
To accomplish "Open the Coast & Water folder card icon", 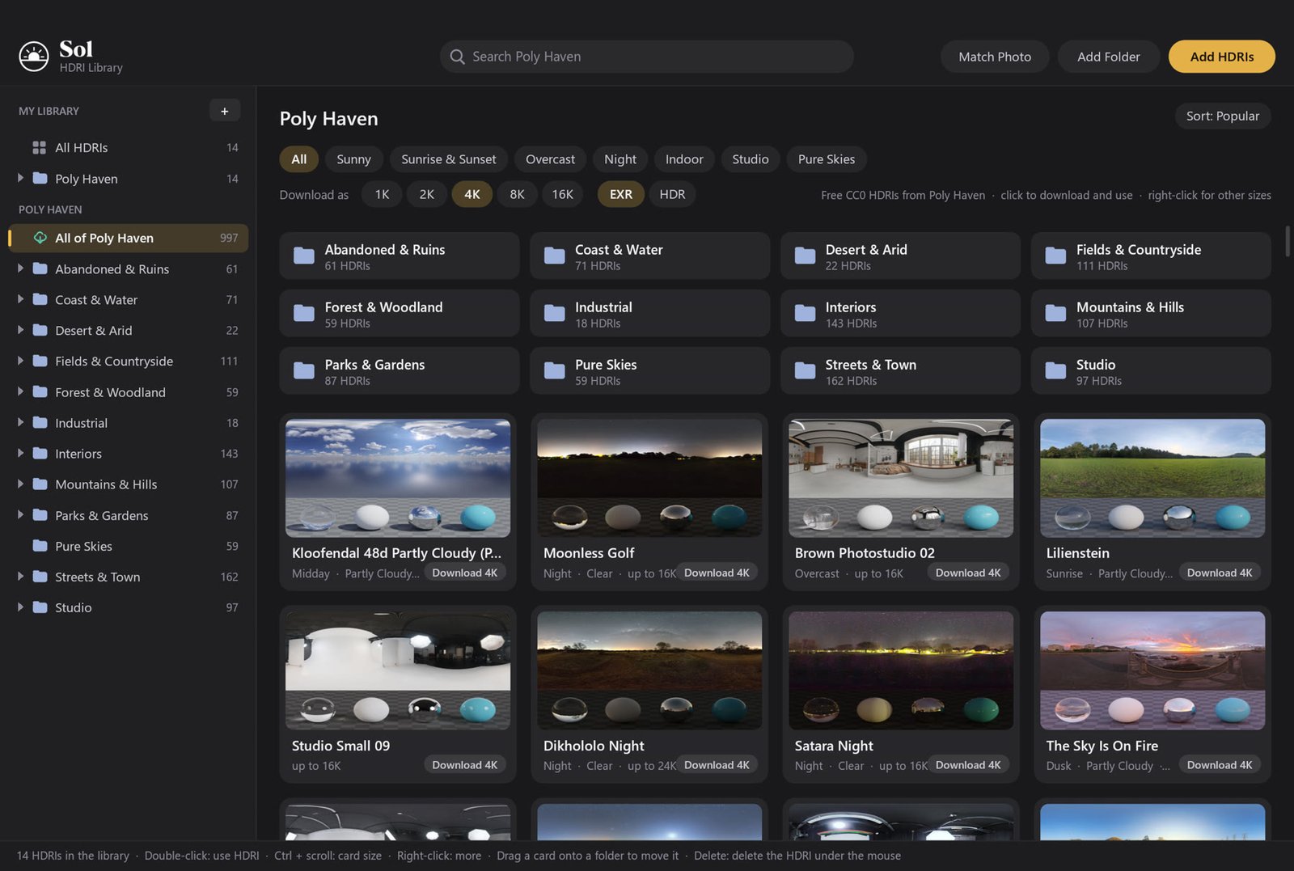I will pos(555,256).
